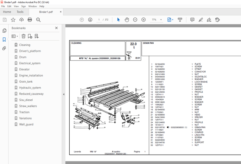The width and height of the screenshot is (241, 164).
Task: Jump to the Grain_tank bookmark
Action: click(26, 81)
